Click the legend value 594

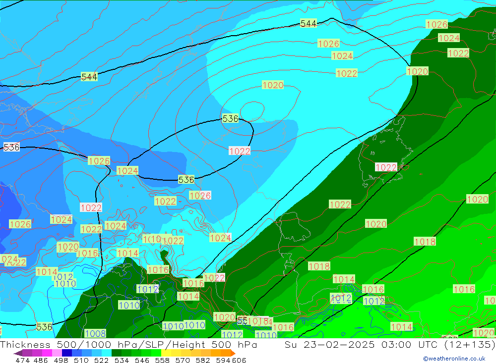coord(223,361)
